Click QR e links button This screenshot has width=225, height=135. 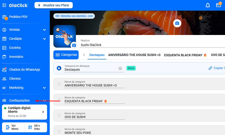point(36,127)
